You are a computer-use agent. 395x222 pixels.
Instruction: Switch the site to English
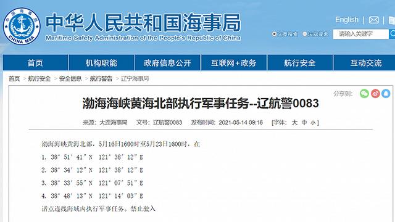(x=347, y=20)
